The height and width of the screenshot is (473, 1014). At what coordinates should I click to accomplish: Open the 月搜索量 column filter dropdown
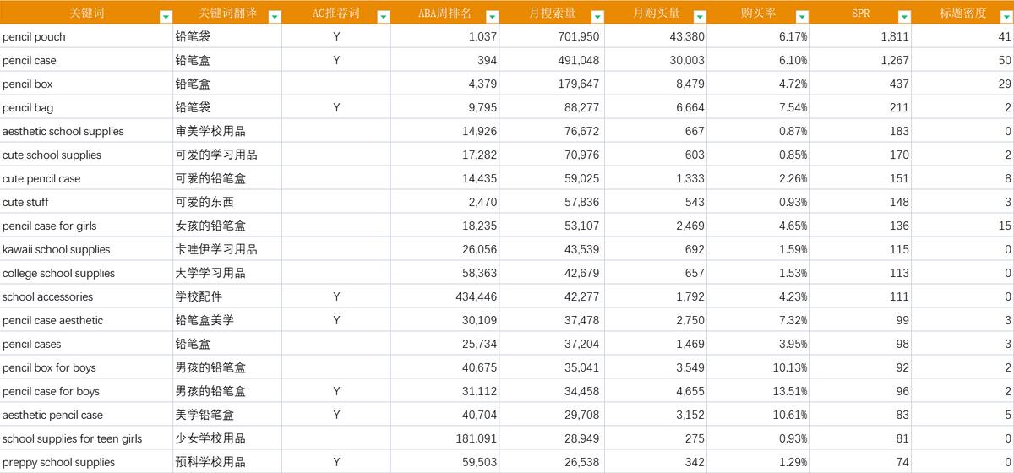[x=597, y=16]
